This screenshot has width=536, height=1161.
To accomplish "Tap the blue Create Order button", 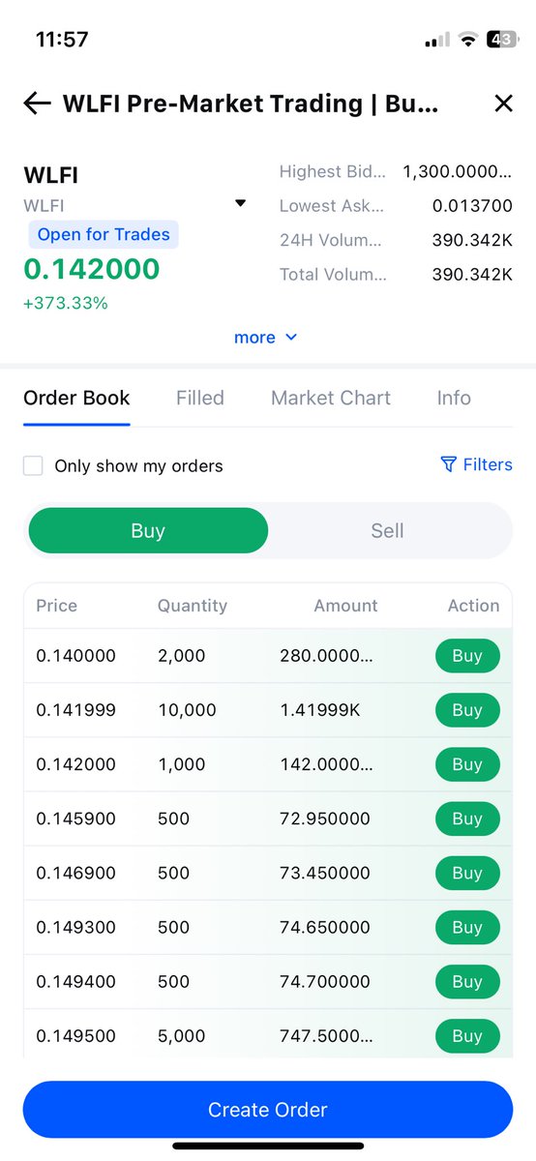I will pos(268,1110).
